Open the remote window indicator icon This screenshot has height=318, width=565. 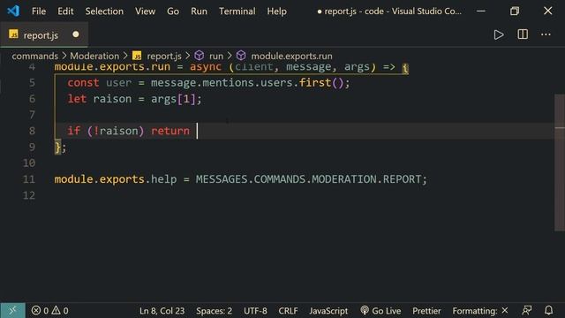coord(12,310)
